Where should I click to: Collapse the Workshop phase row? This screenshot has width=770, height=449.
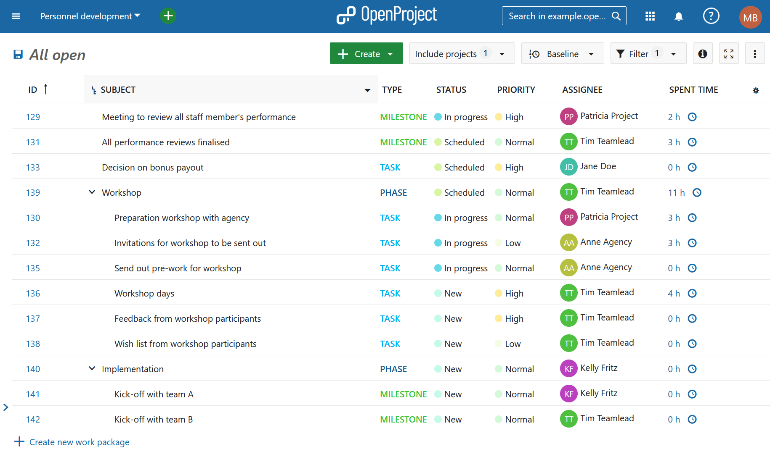[92, 192]
